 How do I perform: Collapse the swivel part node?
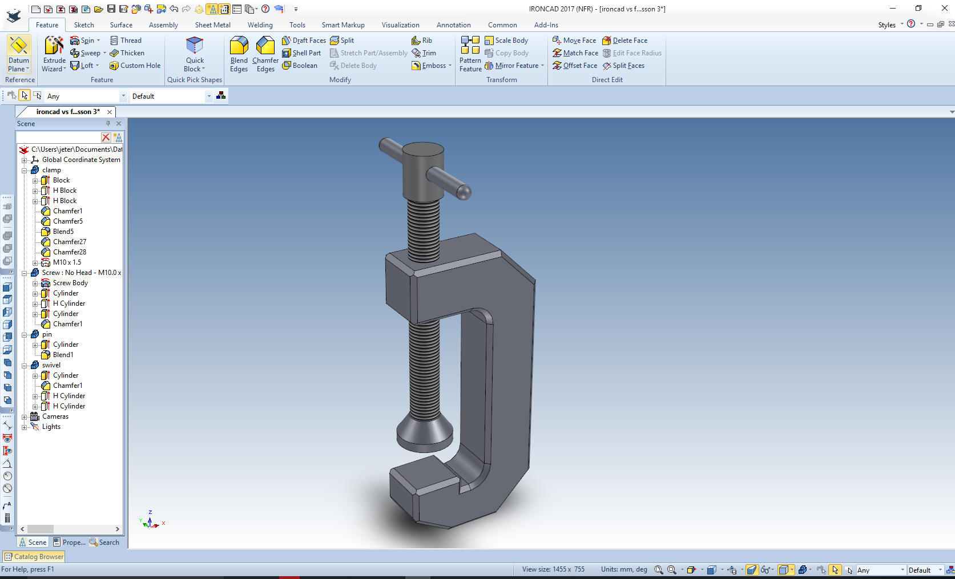tap(25, 365)
